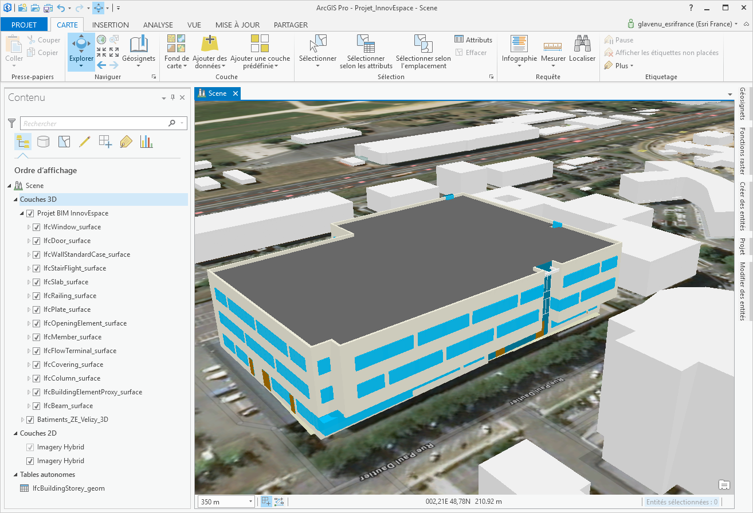The height and width of the screenshot is (513, 753).
Task: Open Sélectionner selon les attributs
Action: click(366, 52)
